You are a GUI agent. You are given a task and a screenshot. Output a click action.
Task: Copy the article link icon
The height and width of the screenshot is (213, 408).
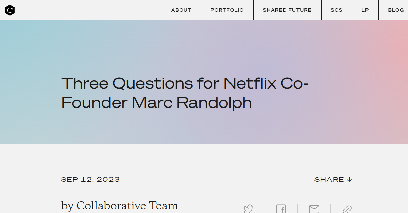click(347, 209)
